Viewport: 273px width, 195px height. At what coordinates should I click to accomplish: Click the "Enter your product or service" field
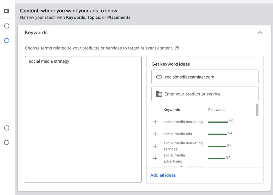coord(205,94)
